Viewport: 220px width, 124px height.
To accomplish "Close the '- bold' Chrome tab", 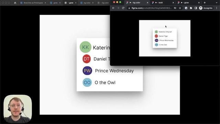I will 173,3.
